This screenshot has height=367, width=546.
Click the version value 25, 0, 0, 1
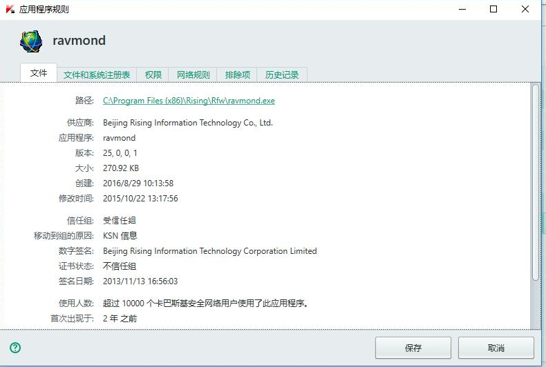pos(120,153)
